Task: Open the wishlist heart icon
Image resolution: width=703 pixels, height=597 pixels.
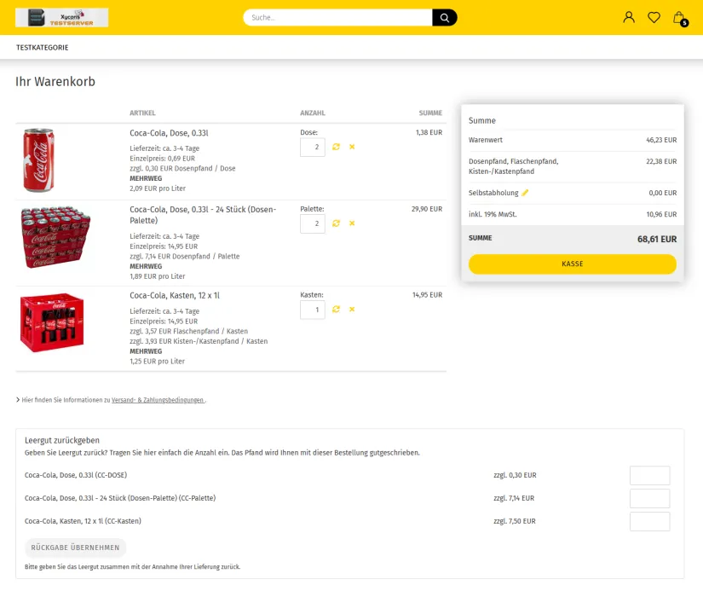Action: [x=654, y=18]
